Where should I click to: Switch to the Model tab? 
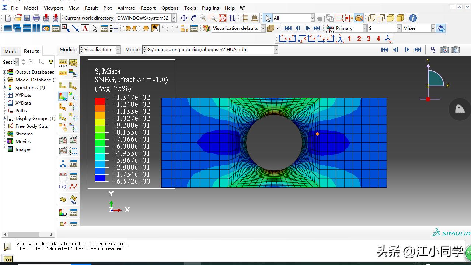tap(11, 51)
